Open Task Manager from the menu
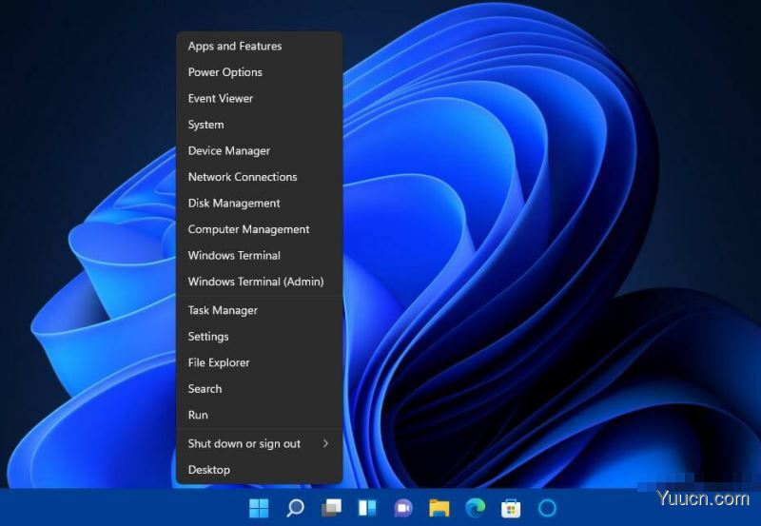This screenshot has height=526, width=761. (259, 310)
